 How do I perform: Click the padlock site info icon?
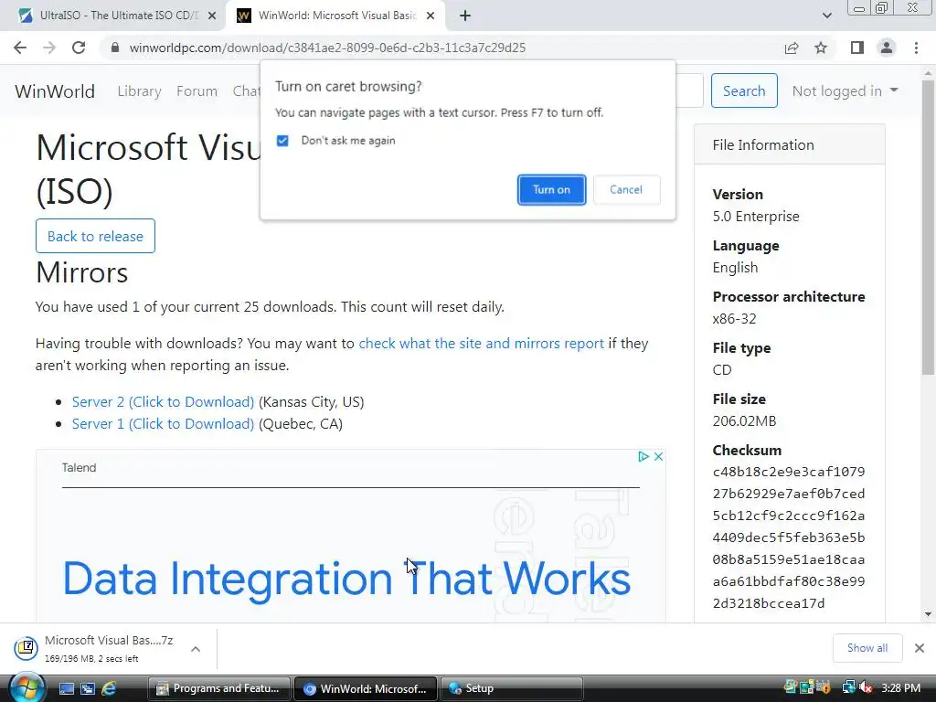click(115, 48)
